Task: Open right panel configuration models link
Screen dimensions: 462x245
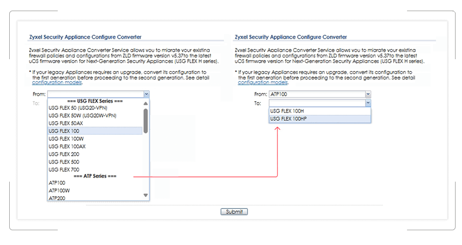Action: (x=263, y=83)
